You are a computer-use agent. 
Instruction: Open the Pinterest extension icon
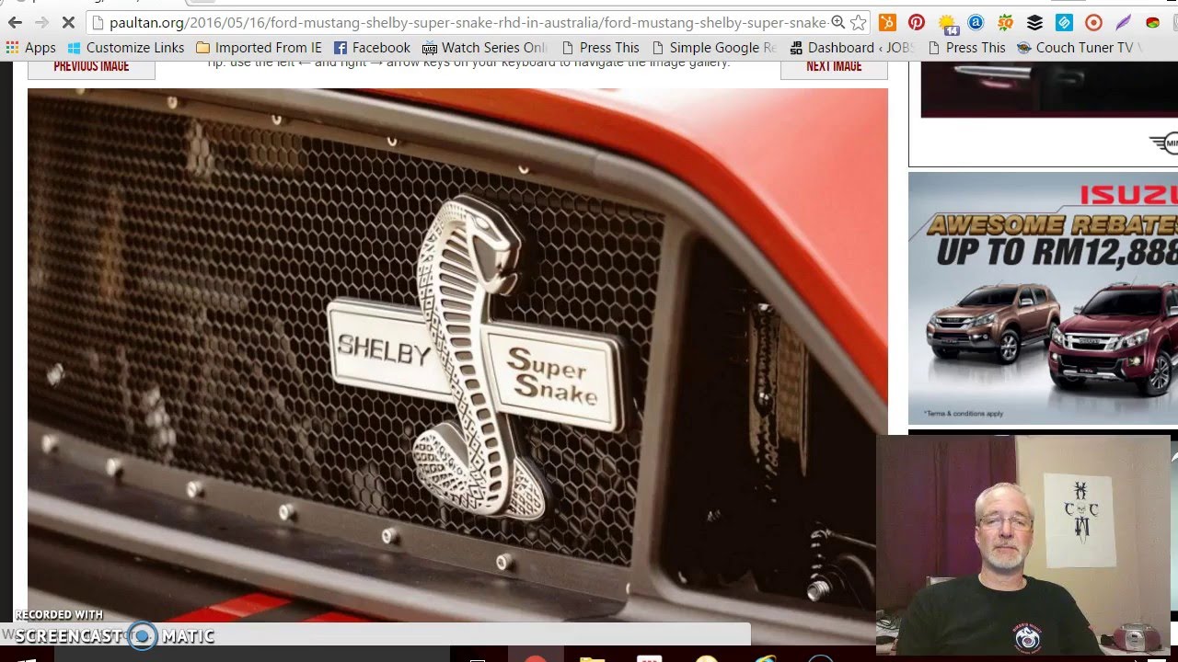pyautogui.click(x=917, y=22)
